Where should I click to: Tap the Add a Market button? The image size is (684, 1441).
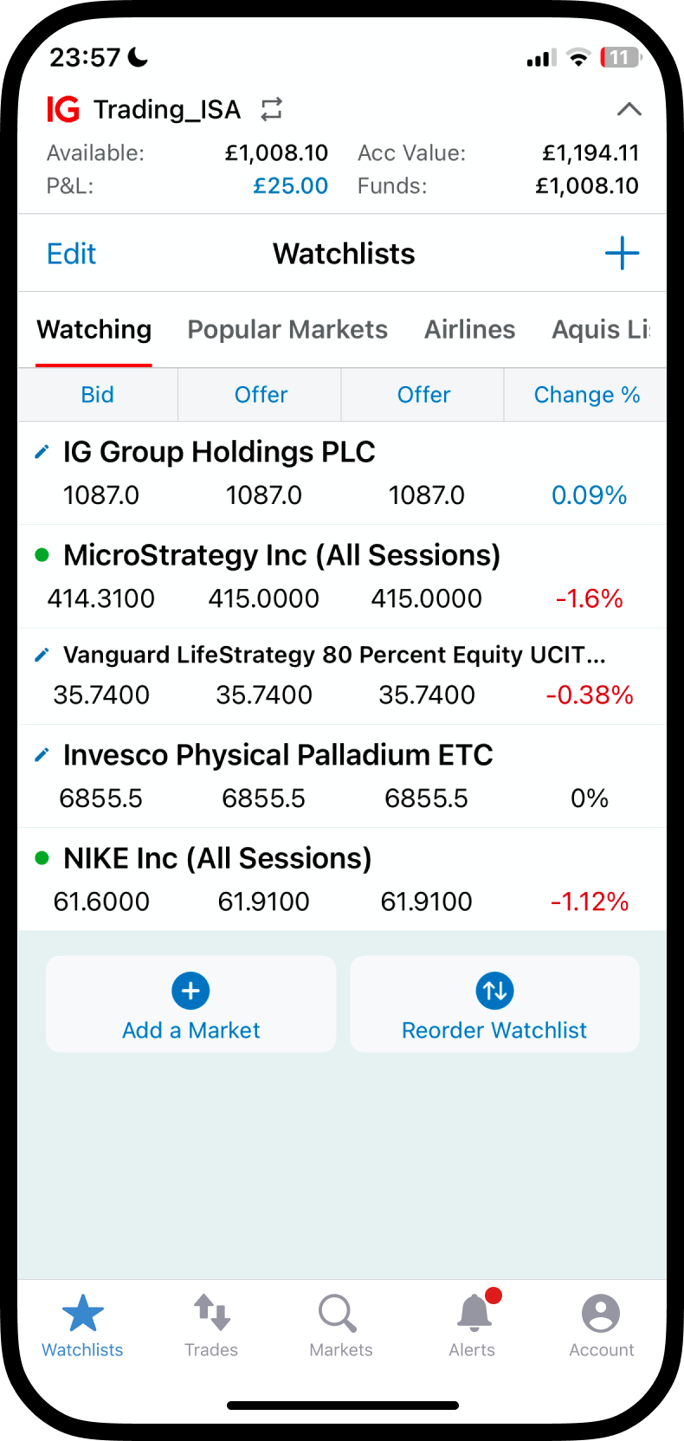pyautogui.click(x=191, y=1004)
